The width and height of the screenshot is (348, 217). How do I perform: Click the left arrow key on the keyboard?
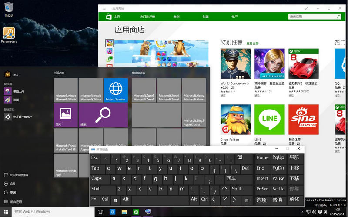(214, 200)
